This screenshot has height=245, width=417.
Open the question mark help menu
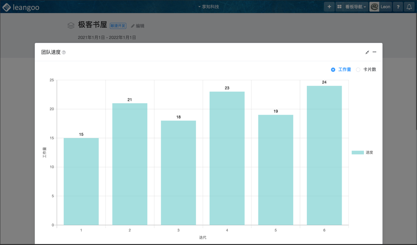[x=398, y=7]
